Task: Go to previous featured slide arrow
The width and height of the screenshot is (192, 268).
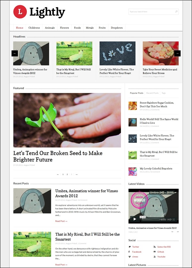Action: 58,174
